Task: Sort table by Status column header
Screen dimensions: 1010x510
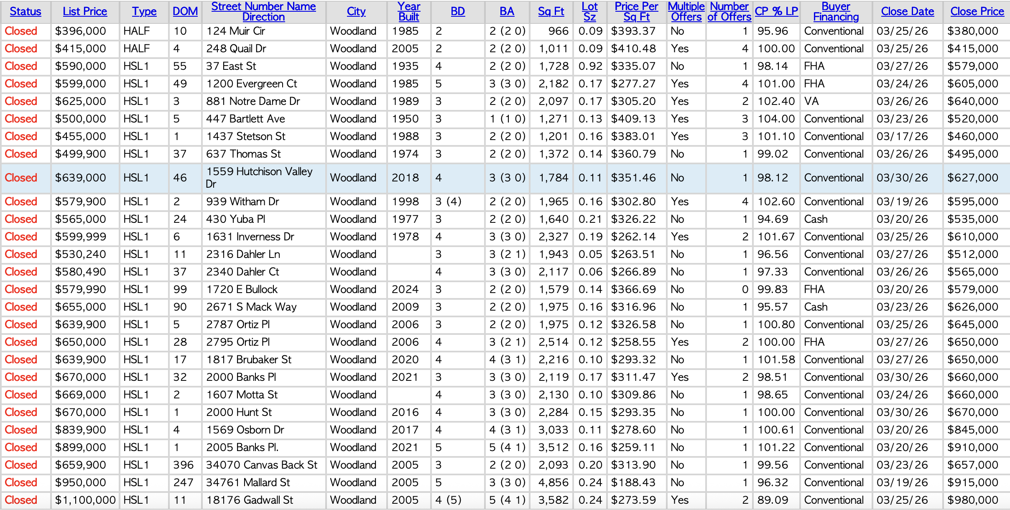Action: (26, 11)
